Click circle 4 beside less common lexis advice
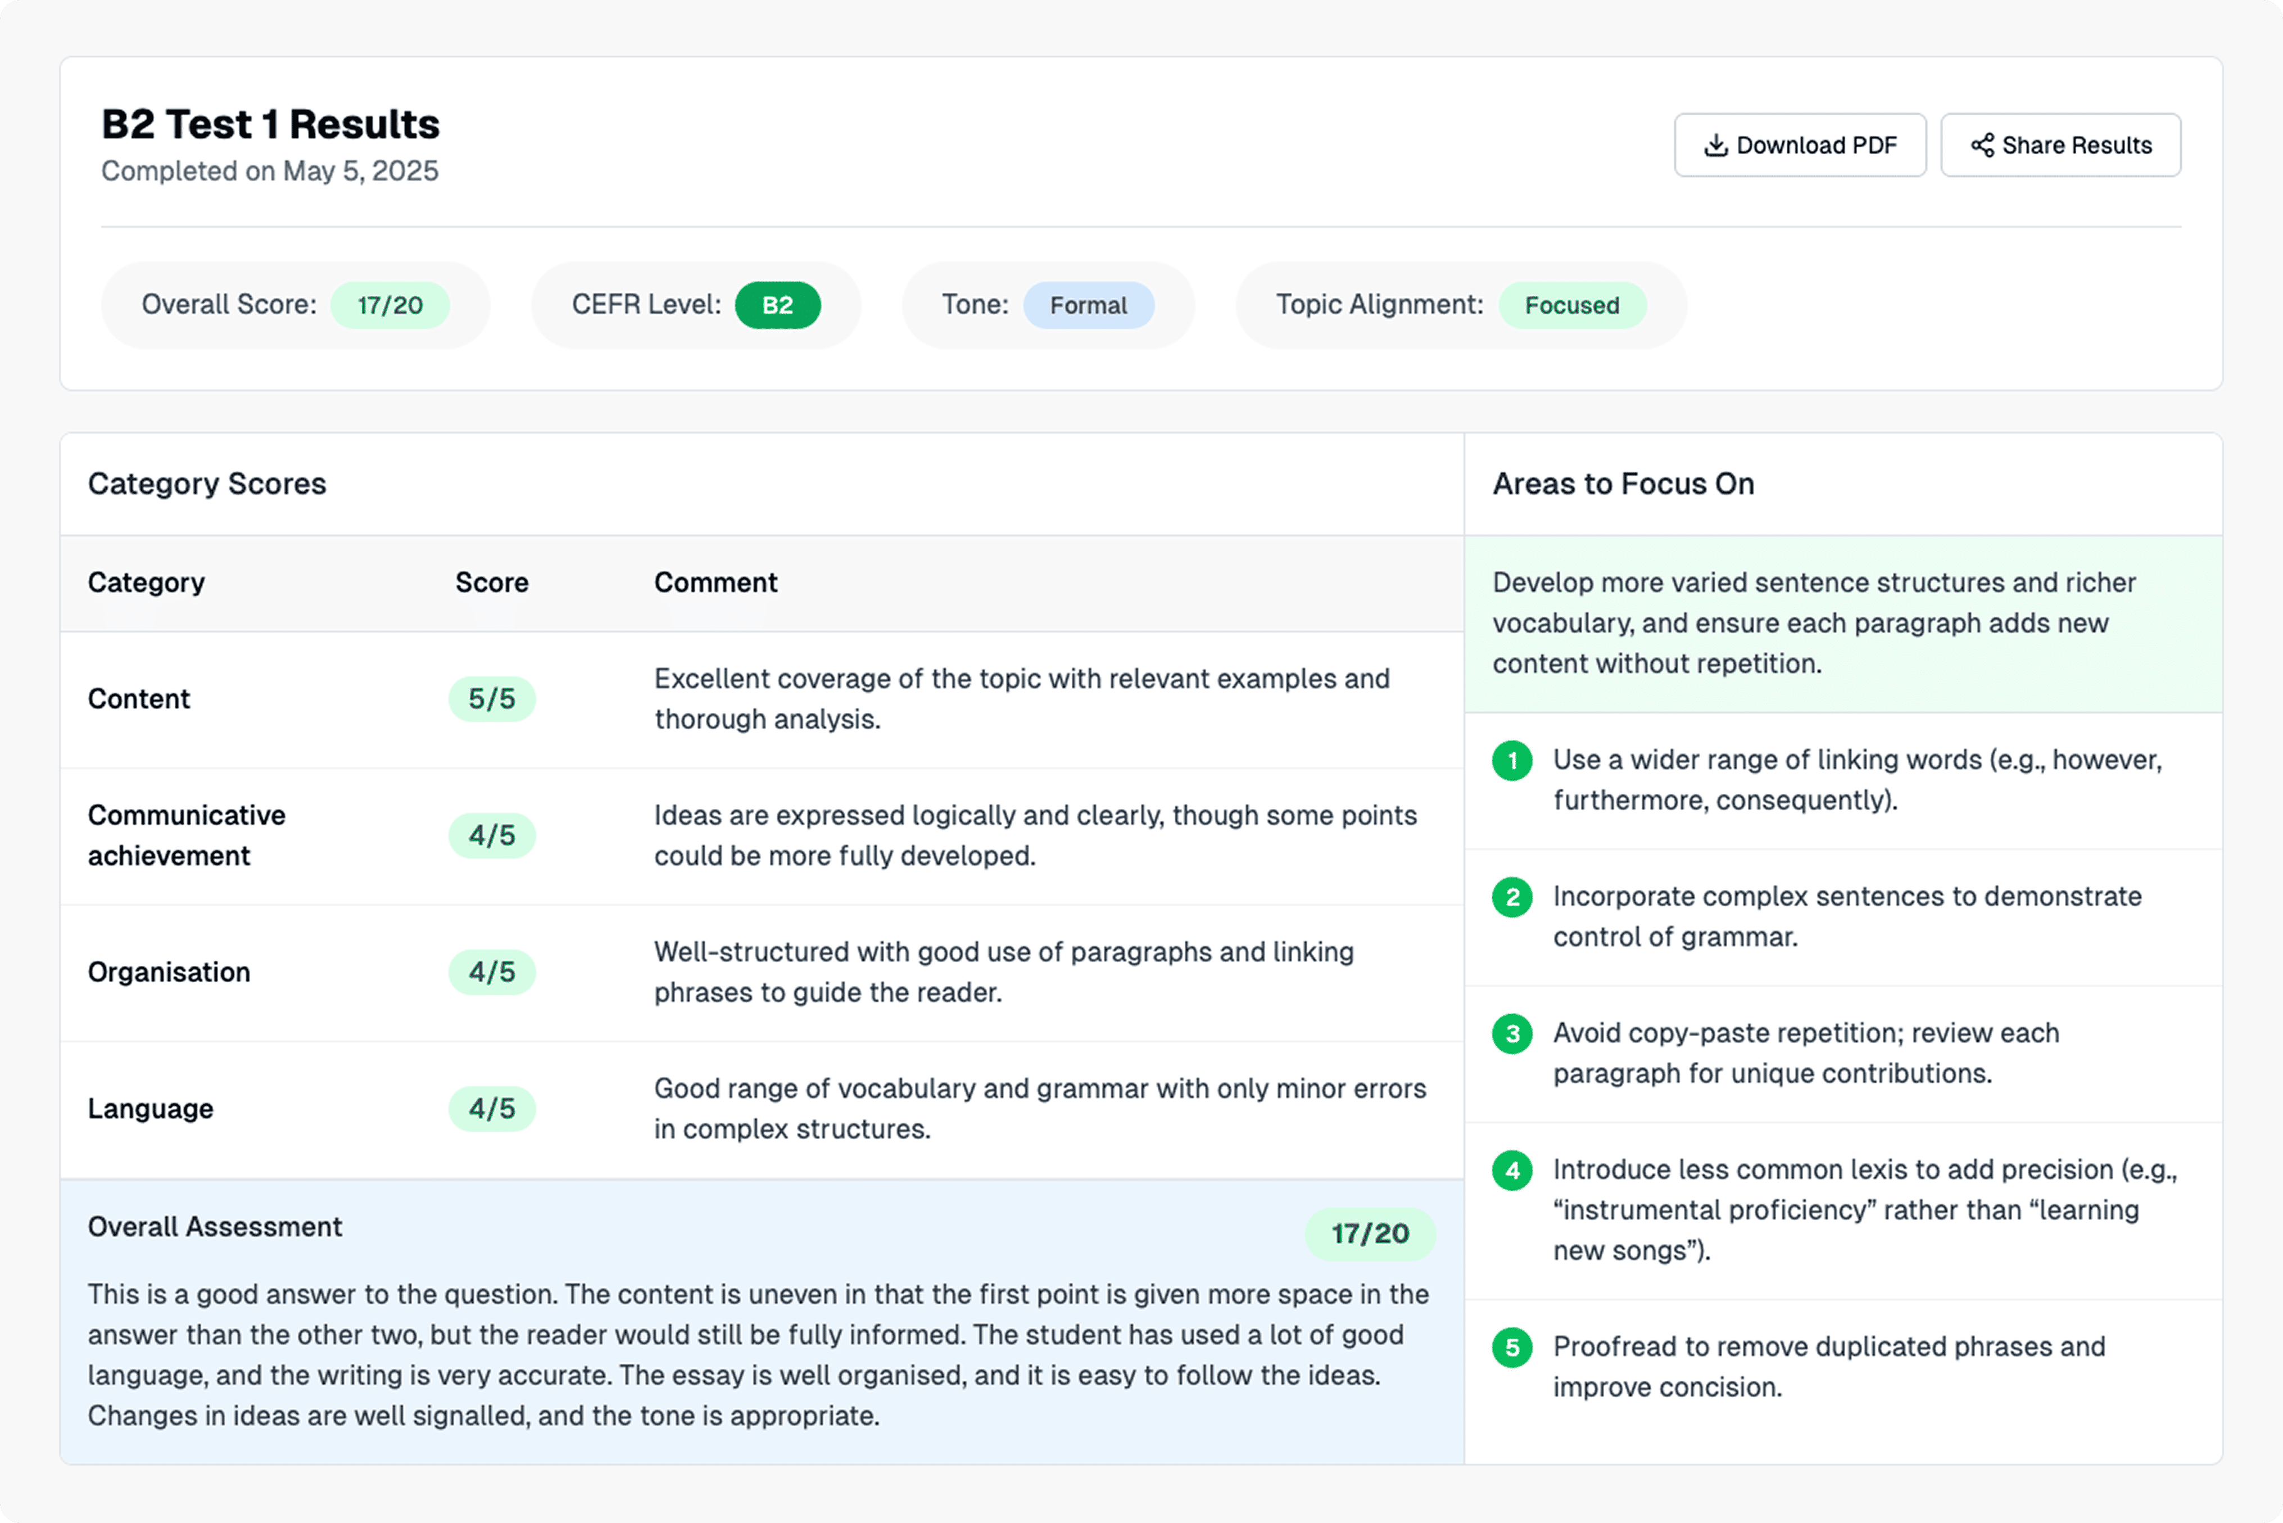This screenshot has height=1523, width=2283. 1512,1171
